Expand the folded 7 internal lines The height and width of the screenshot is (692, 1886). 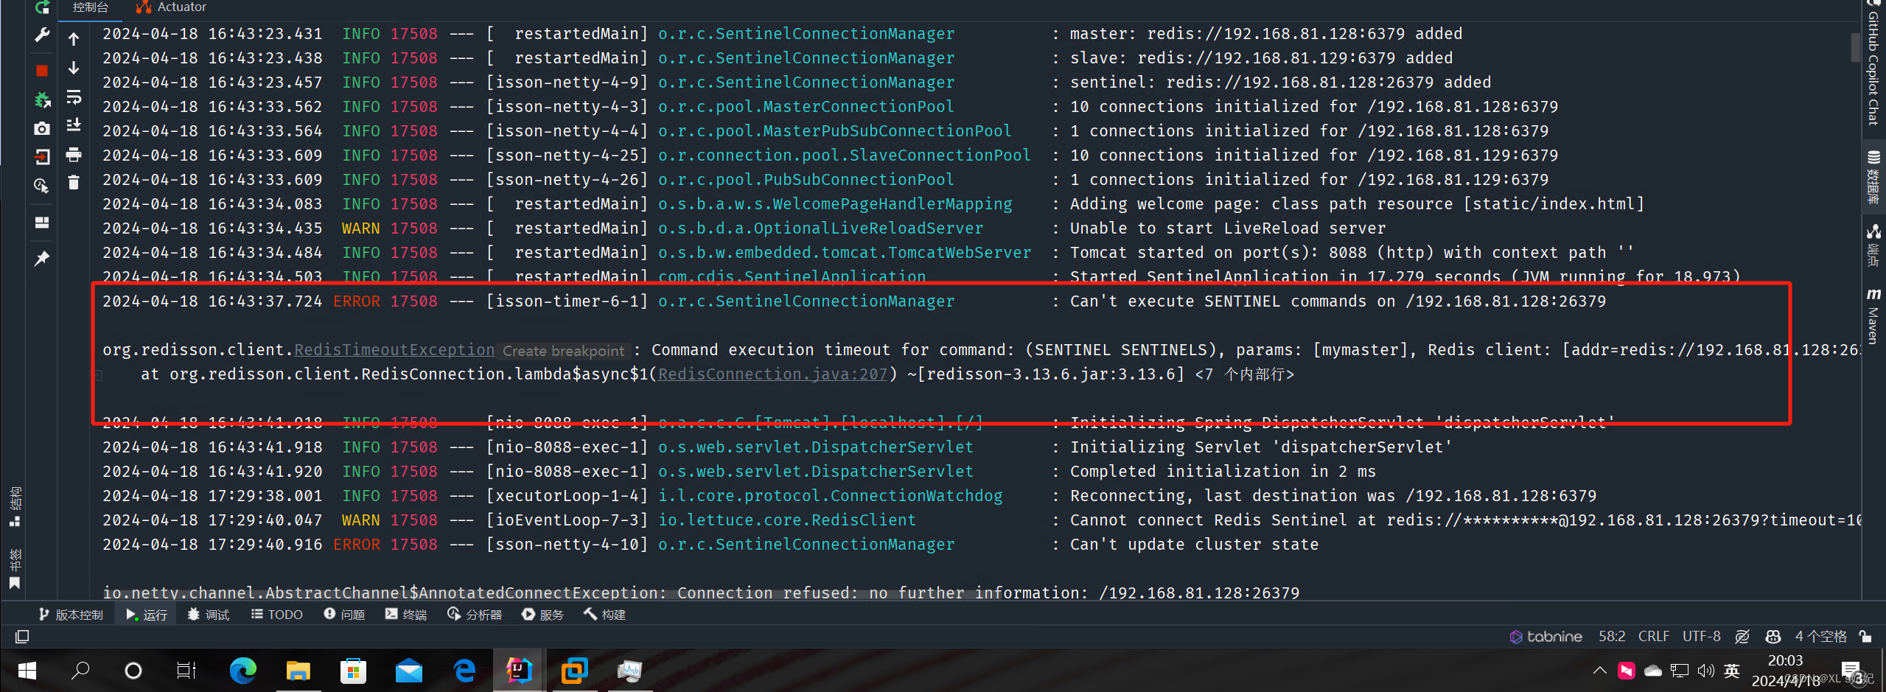coord(1244,374)
